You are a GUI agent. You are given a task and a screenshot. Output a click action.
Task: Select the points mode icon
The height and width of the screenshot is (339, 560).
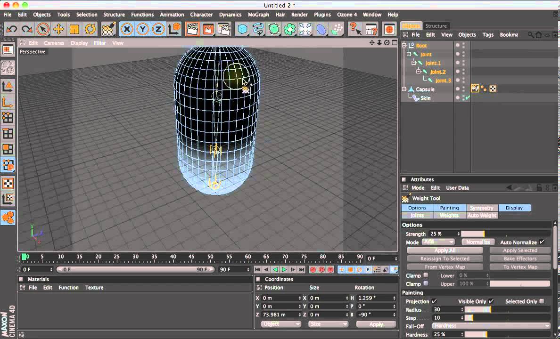[x=8, y=117]
